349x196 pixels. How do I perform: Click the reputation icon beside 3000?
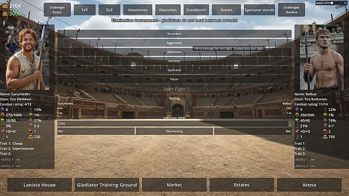[x=5, y=14]
